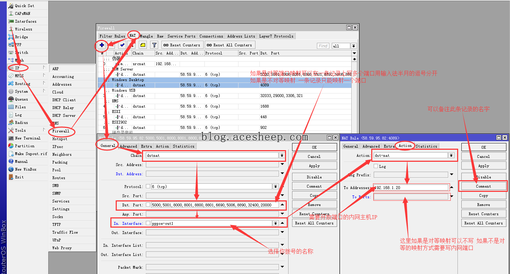
Task: Open the In. Interface dropdown showing pppoe-out1
Action: coord(275,223)
